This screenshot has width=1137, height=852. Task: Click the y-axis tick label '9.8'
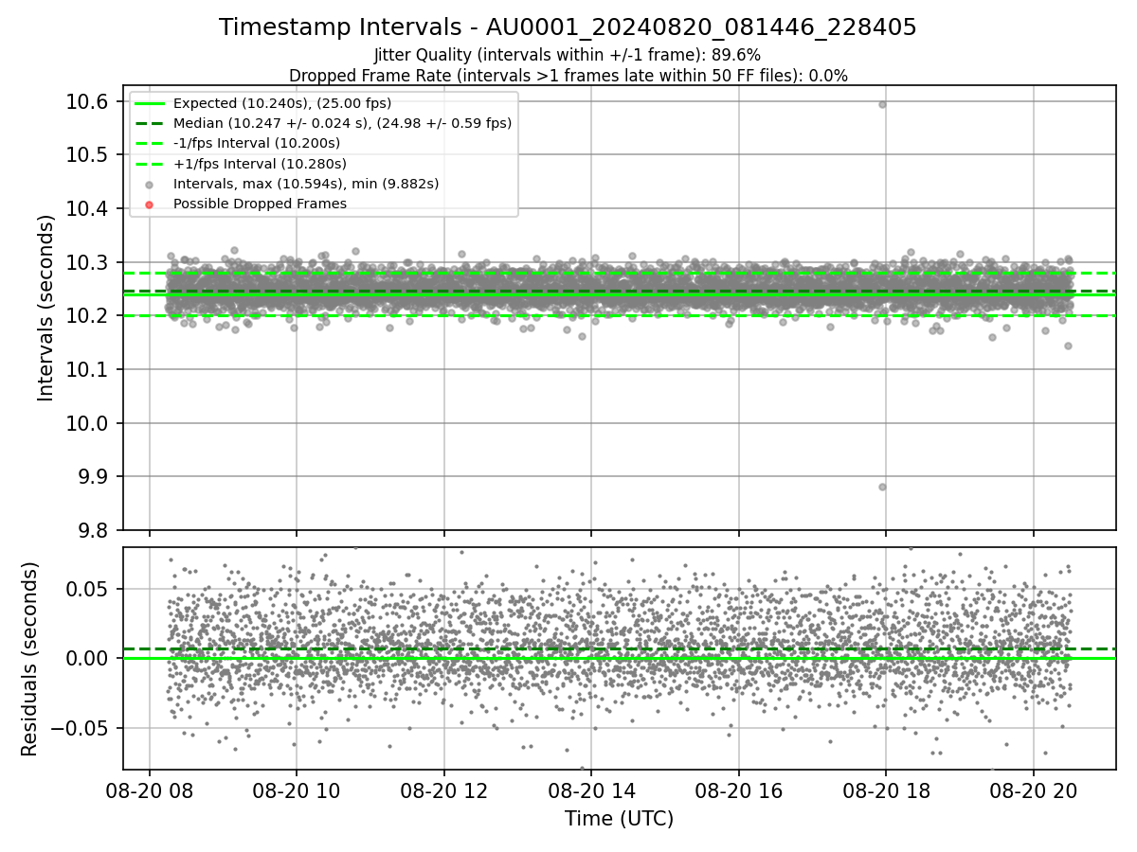(93, 530)
